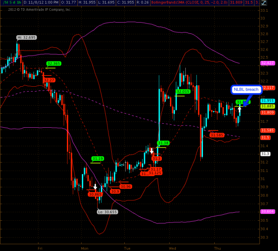Click the green 32.365 price label

click(53, 64)
